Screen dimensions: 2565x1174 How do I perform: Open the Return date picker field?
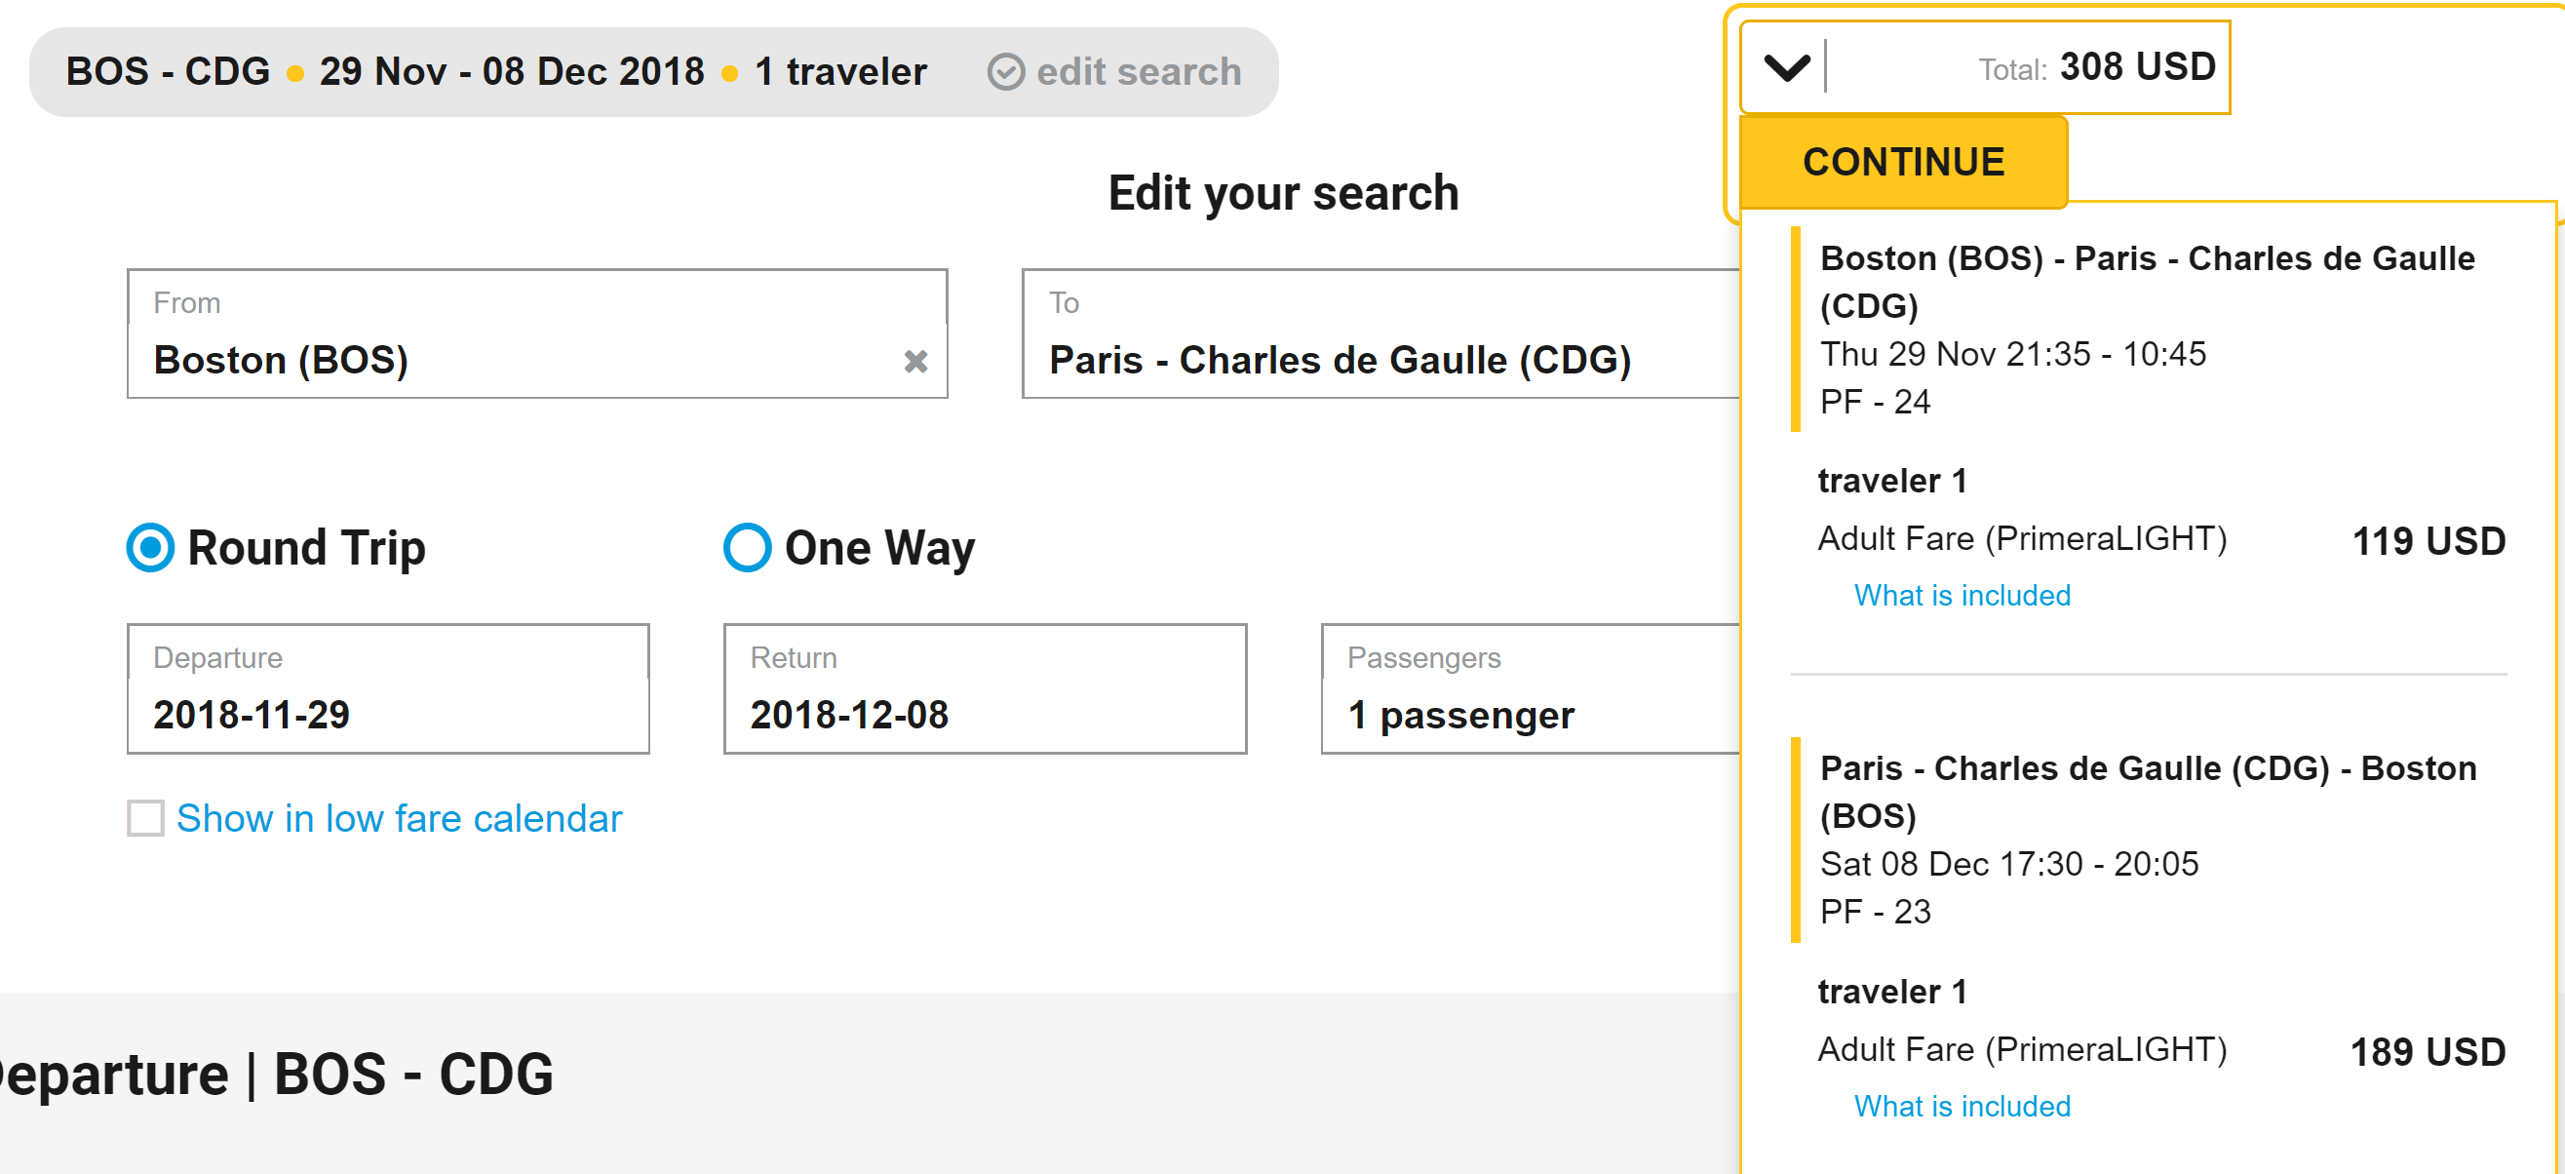coord(985,690)
